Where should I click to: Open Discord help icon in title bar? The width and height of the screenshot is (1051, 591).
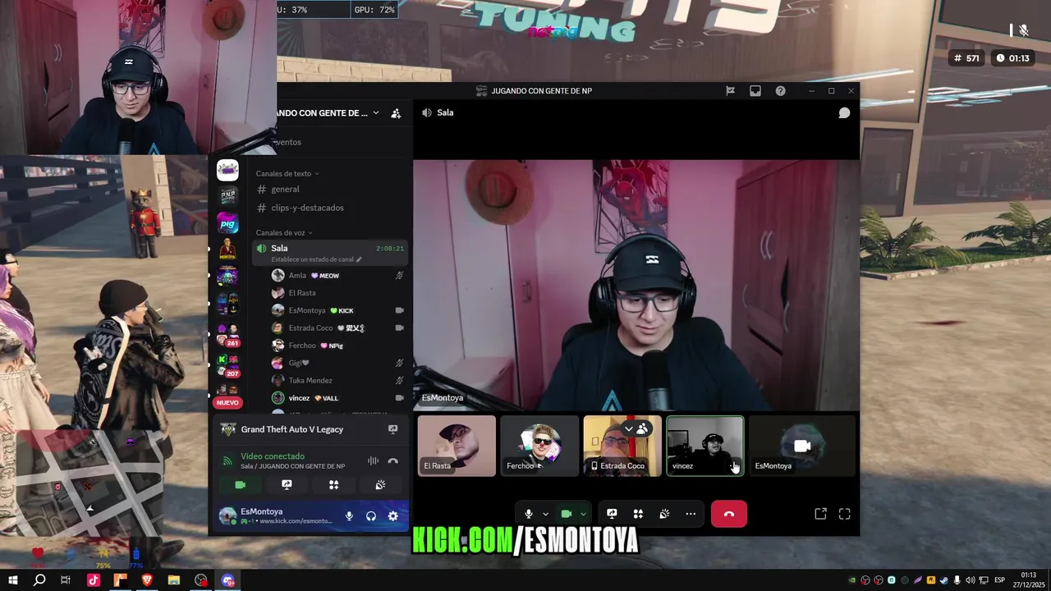pos(780,91)
